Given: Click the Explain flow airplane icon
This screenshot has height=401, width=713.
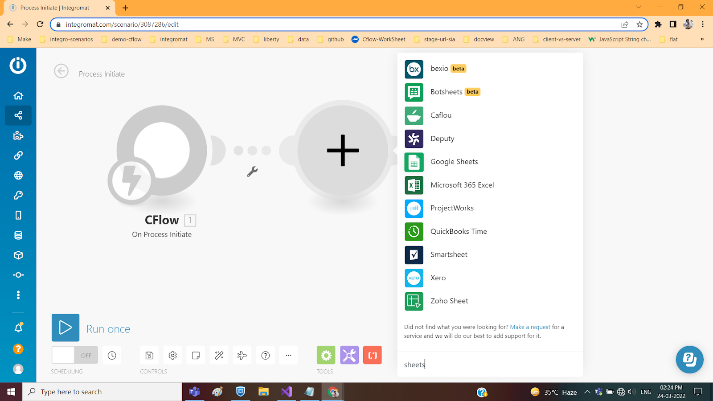Looking at the screenshot, I should click(242, 355).
